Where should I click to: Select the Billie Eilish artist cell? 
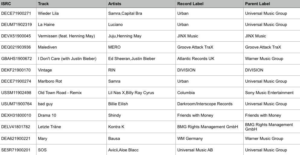tap(118, 104)
